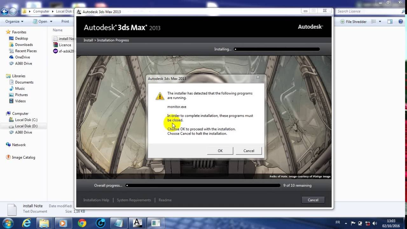Select Computer in the navigation tree
Image resolution: width=407 pixels, height=229 pixels.
[x=20, y=114]
